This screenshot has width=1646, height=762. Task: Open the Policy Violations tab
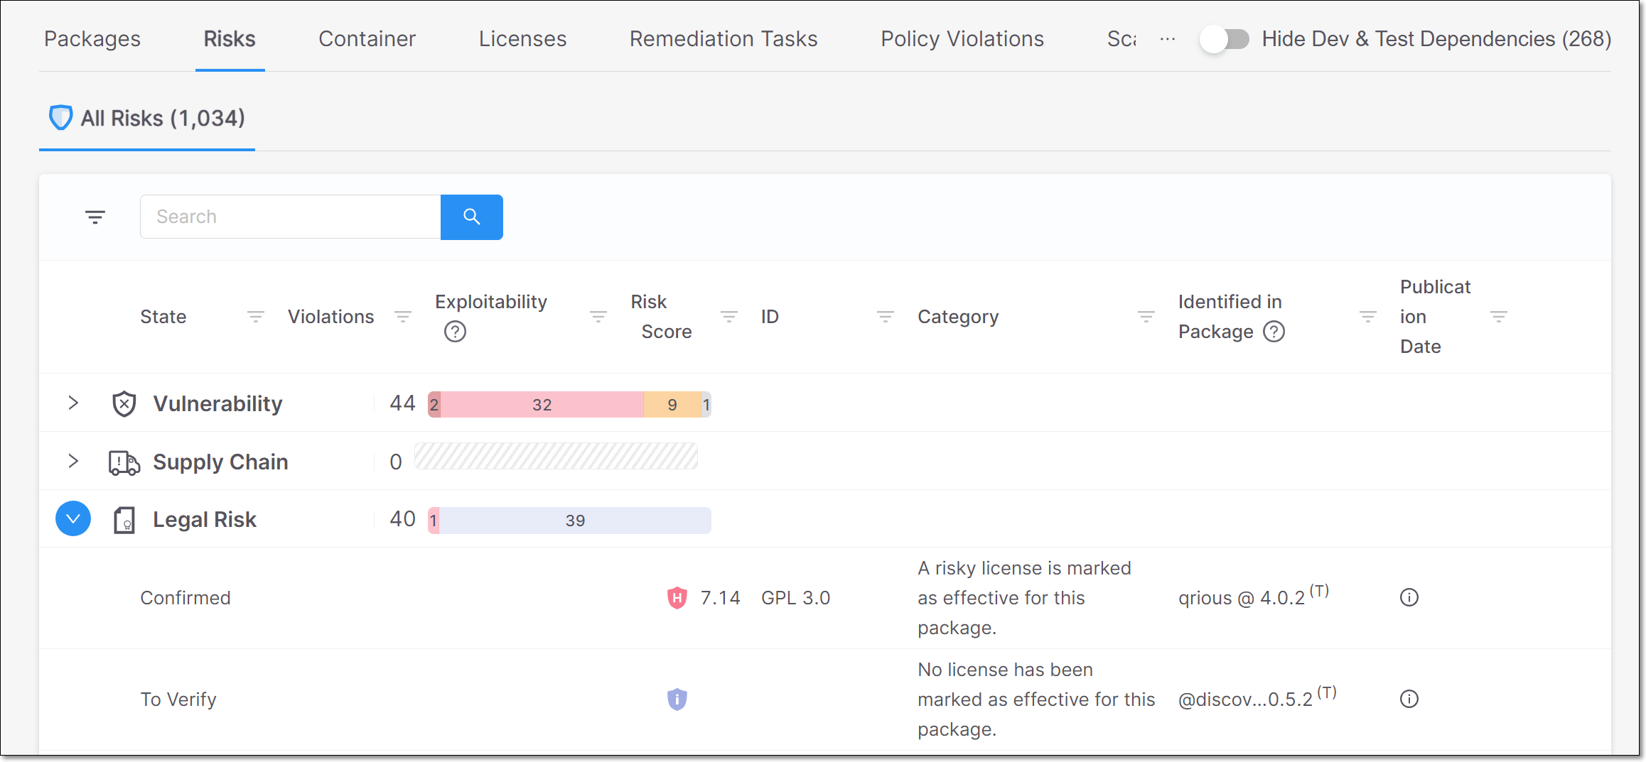962,39
